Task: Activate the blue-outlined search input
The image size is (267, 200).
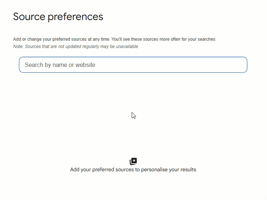Action: pyautogui.click(x=133, y=65)
